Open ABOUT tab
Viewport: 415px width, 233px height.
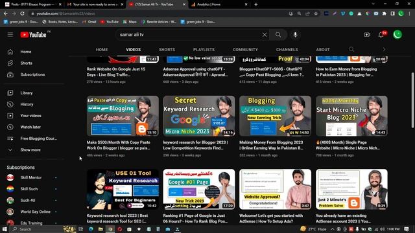click(x=323, y=50)
